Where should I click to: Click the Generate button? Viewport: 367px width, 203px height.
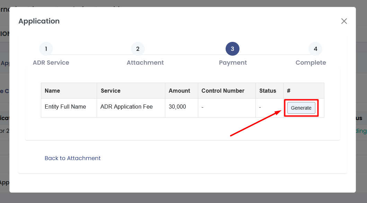coord(301,108)
